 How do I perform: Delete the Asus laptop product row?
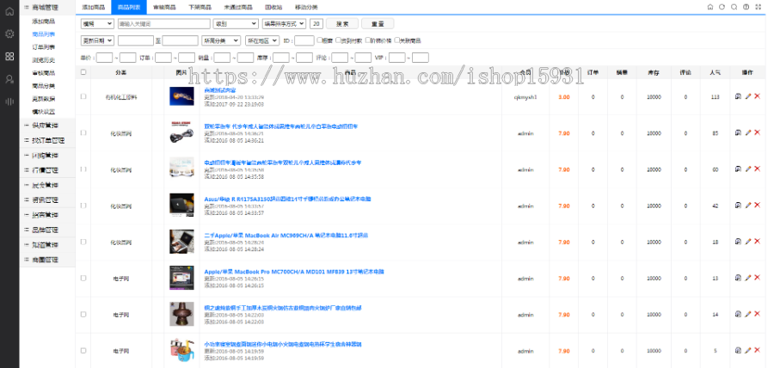coord(757,205)
